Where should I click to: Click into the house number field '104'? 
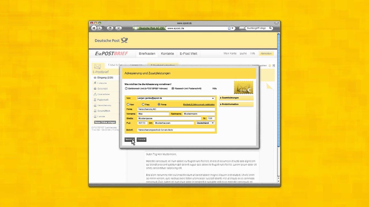211,118
